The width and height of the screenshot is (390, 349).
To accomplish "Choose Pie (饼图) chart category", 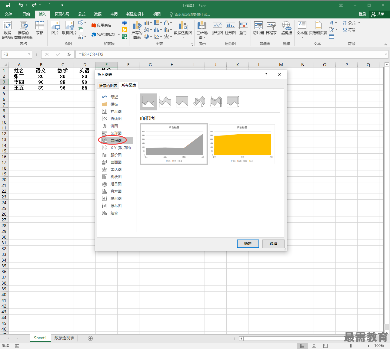I will coord(114,126).
